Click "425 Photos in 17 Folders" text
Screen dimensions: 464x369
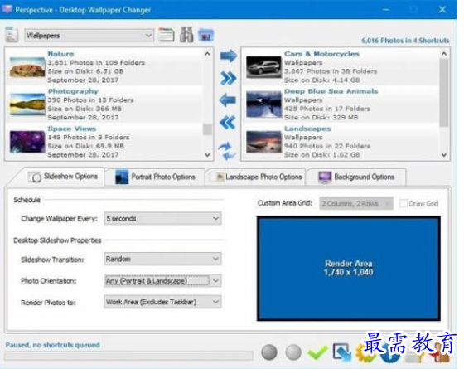coord(327,109)
